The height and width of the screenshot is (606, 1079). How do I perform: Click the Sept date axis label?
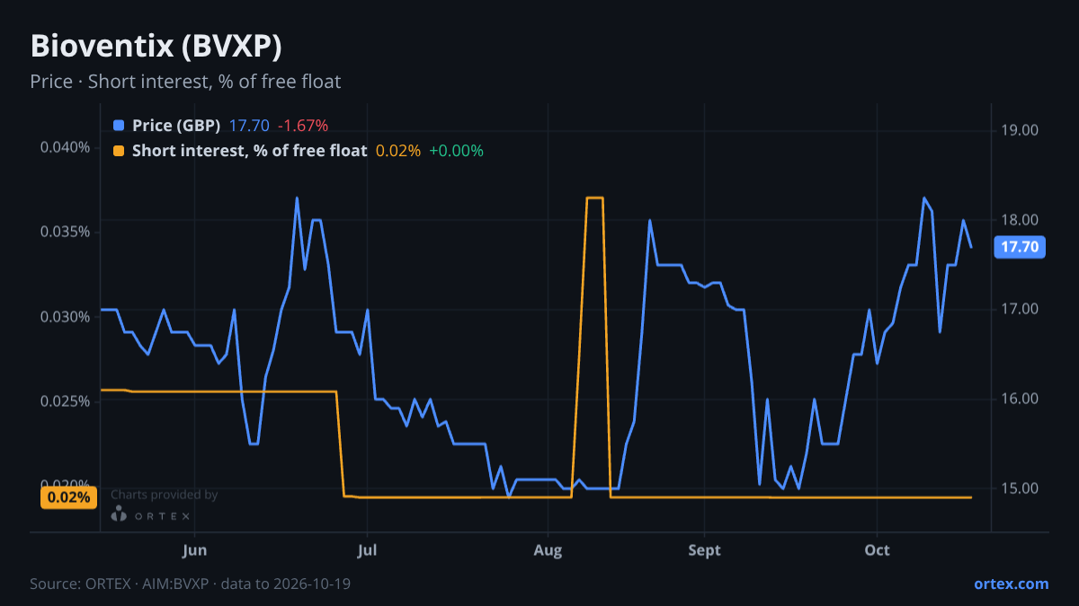click(705, 550)
